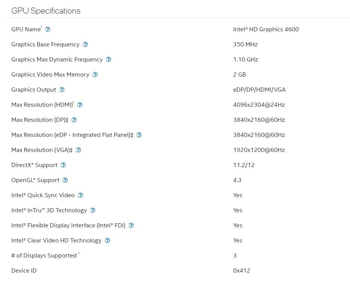
Task: Click help icon next to Graphics Max Dynamic Frequency
Action: [109, 60]
